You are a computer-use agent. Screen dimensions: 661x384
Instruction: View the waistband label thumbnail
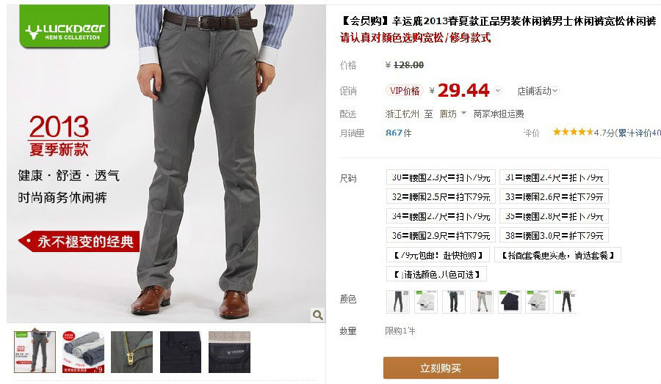229,352
